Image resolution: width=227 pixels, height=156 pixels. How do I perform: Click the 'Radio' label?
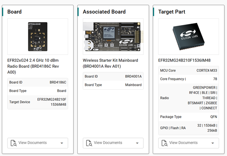point(165,98)
